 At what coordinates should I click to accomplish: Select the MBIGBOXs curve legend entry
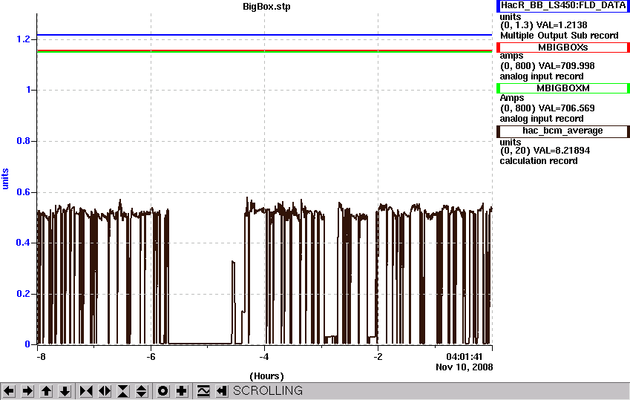(x=563, y=47)
